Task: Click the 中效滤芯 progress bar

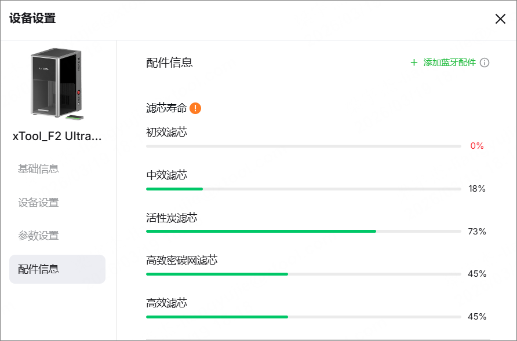Action: click(x=304, y=189)
